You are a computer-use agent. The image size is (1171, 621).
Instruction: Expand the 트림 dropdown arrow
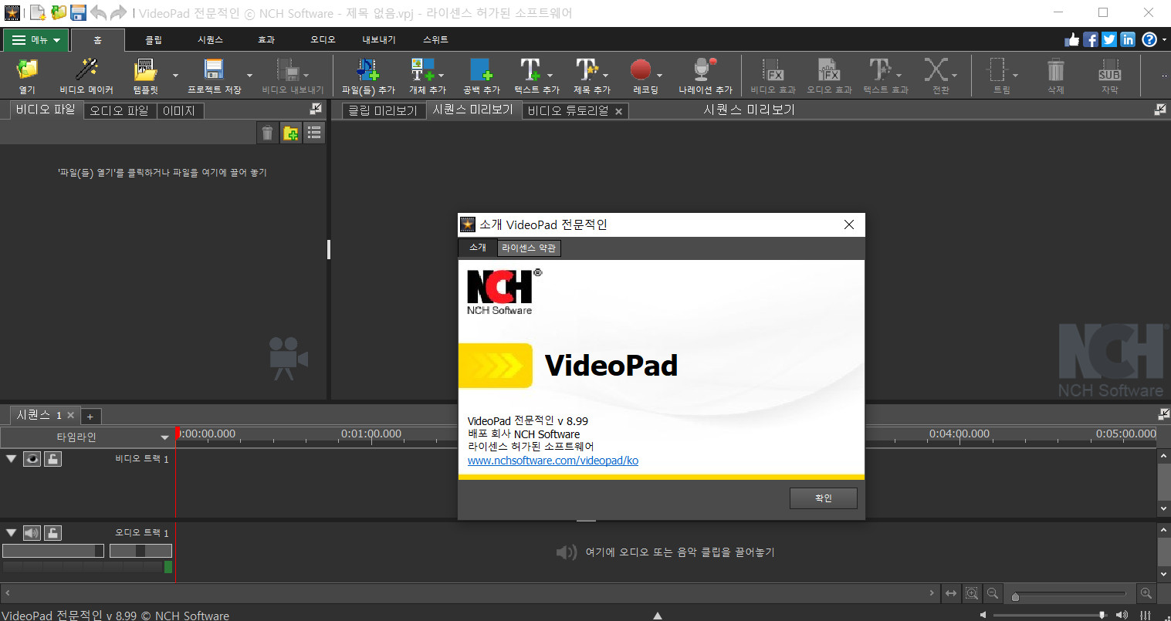[1015, 76]
